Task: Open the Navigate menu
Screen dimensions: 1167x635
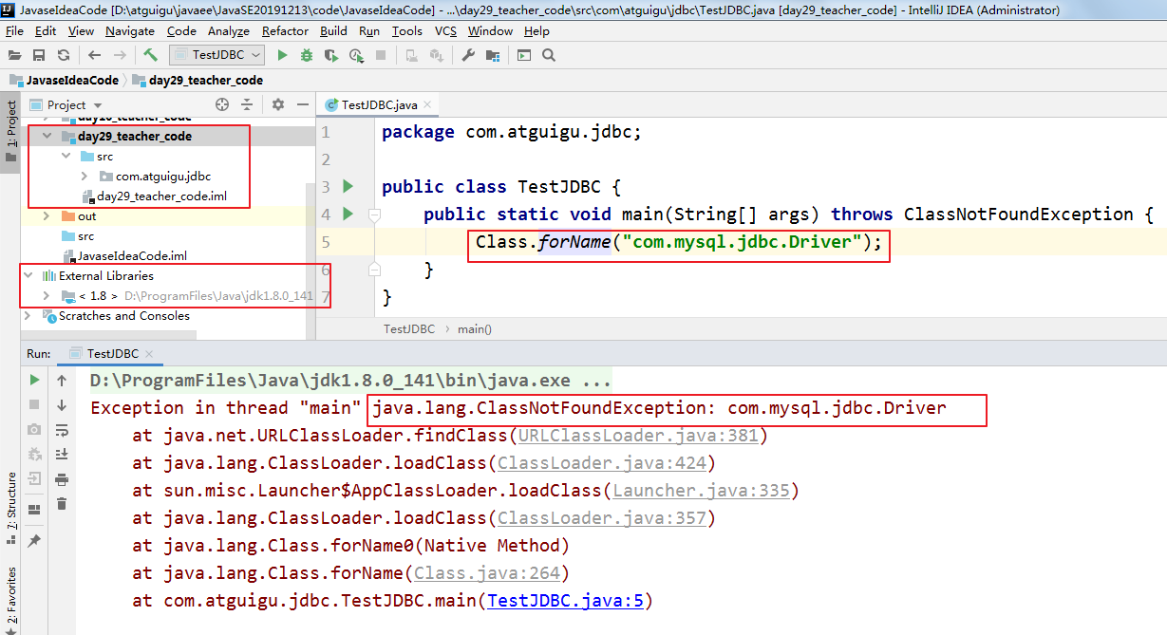Action: [x=130, y=31]
